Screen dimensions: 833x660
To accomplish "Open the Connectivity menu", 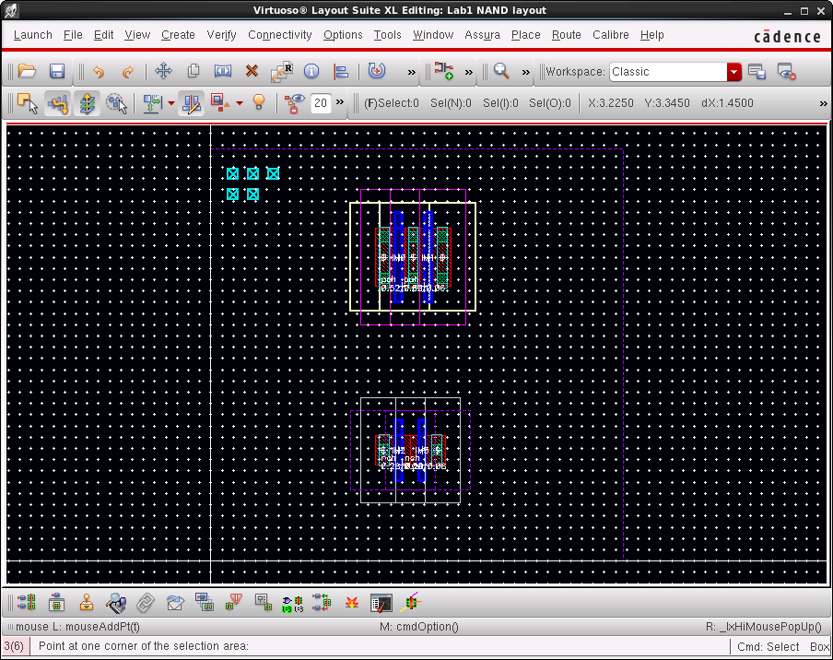I will click(280, 34).
